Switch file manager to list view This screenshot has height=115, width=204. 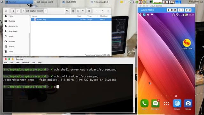73,11
